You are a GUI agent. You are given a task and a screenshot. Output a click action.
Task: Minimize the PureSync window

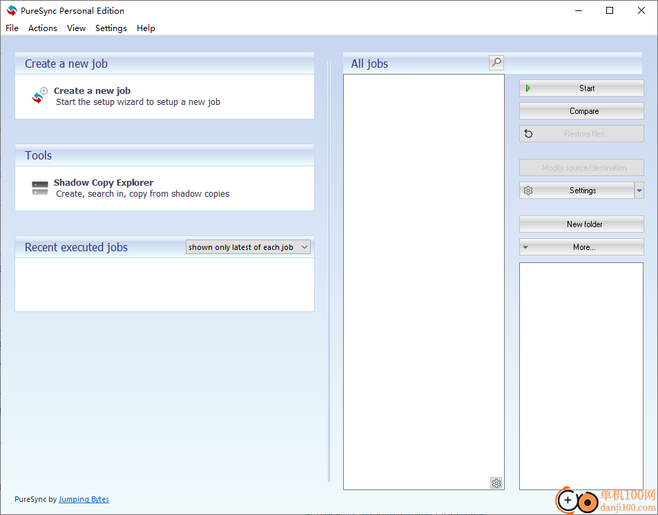[x=579, y=10]
